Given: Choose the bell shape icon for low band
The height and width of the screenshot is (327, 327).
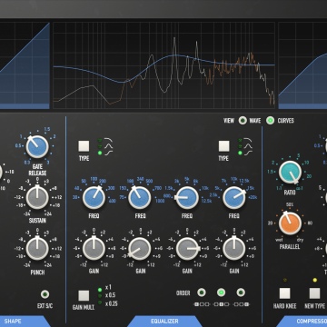Looking at the screenshot, I should [108, 146].
